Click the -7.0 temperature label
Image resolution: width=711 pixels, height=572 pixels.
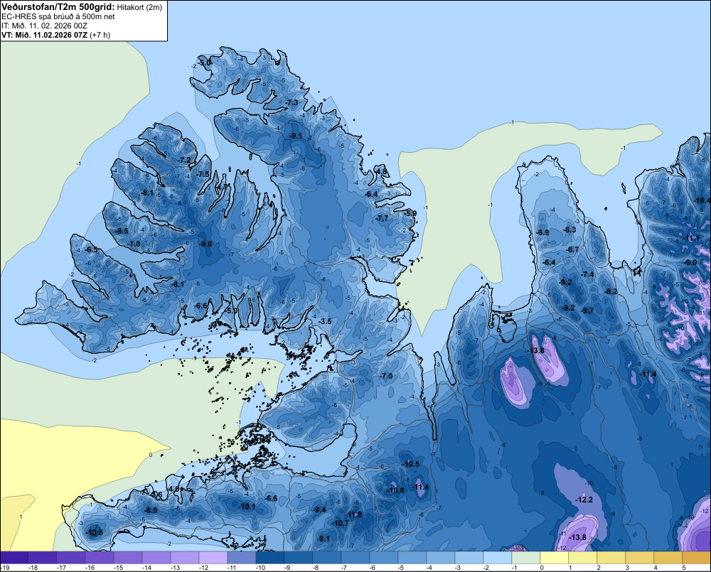tap(386, 376)
